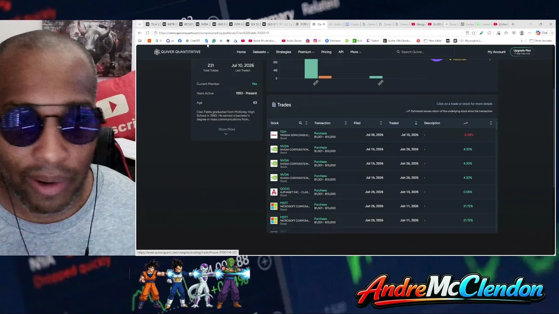This screenshot has width=559, height=314.
Task: Click the Jul 30, 2026 filed date
Action: [374, 135]
